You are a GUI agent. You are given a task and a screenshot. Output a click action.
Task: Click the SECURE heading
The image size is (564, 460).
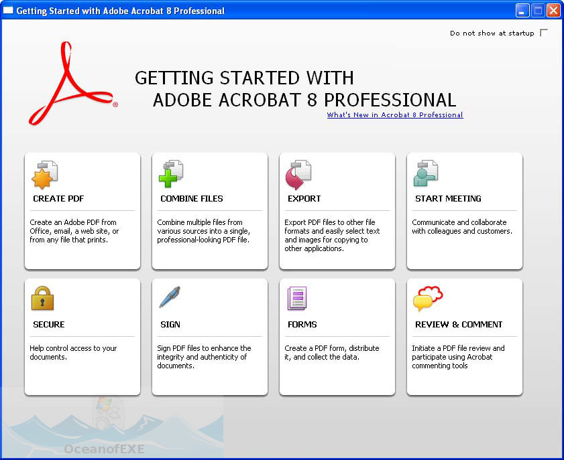pos(49,325)
